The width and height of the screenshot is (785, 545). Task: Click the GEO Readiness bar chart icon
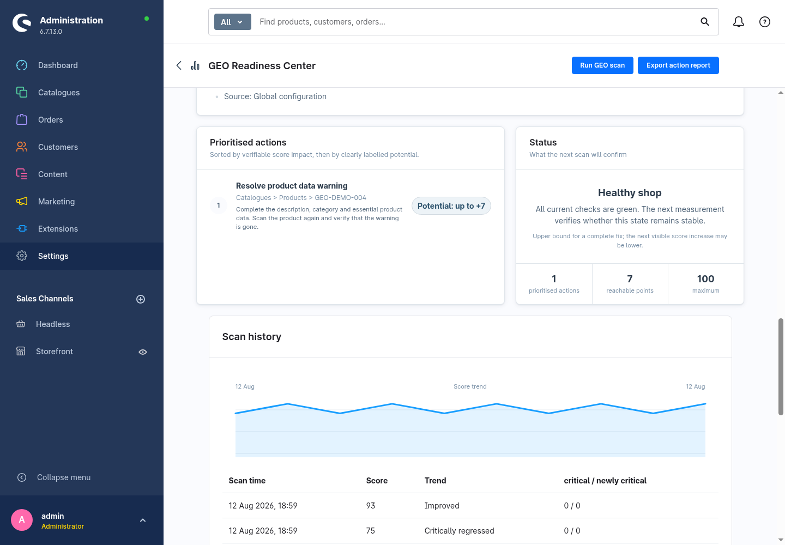click(195, 65)
